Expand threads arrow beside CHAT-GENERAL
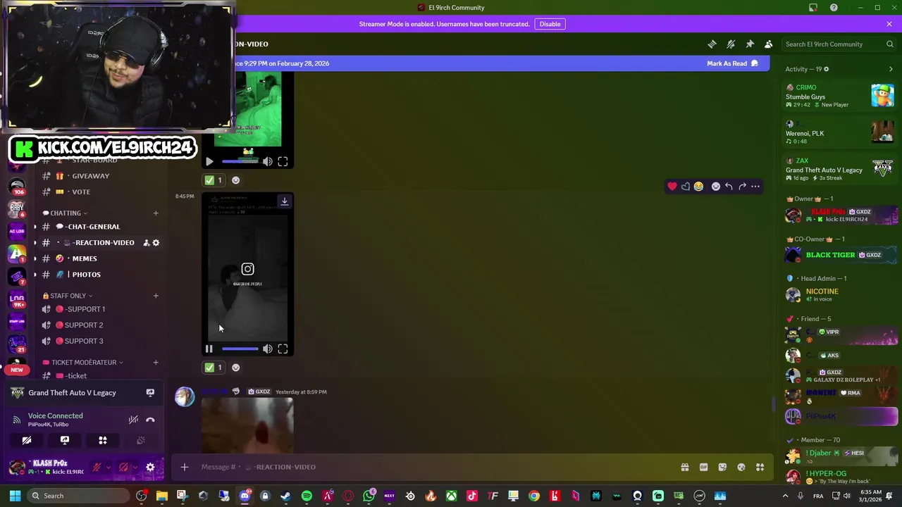Image resolution: width=902 pixels, height=507 pixels. coord(35,227)
